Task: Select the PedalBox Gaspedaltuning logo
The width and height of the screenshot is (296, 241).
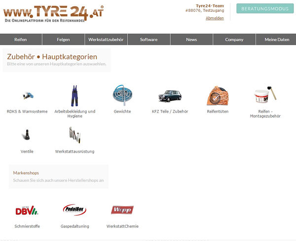Action: pyautogui.click(x=74, y=210)
